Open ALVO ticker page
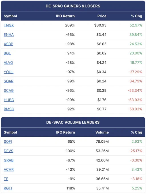 tap(8, 62)
